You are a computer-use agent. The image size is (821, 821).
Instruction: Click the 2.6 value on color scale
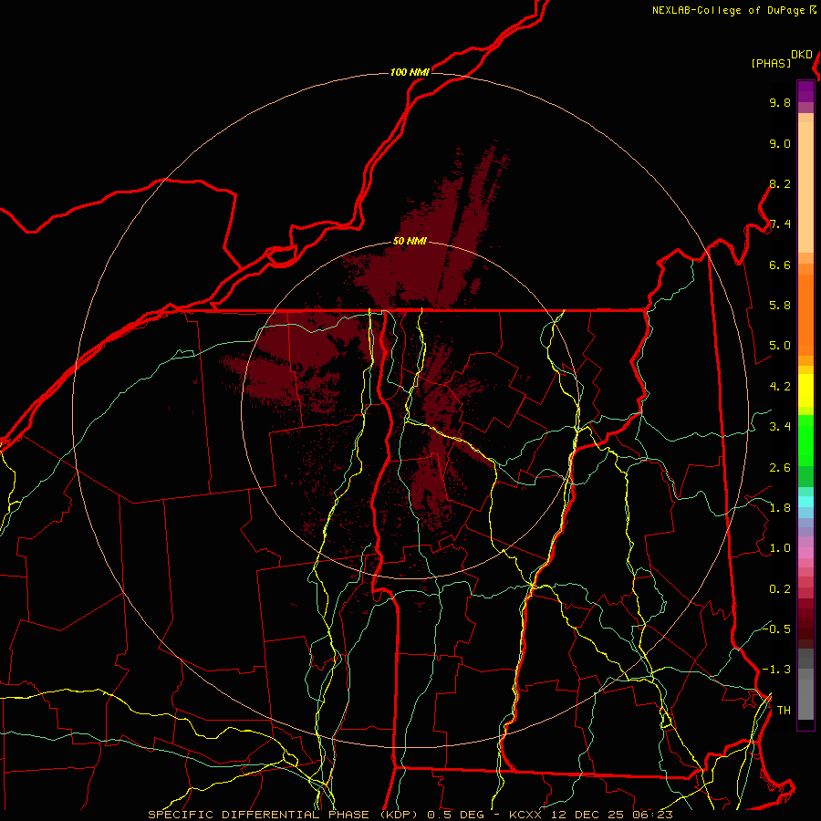click(780, 468)
